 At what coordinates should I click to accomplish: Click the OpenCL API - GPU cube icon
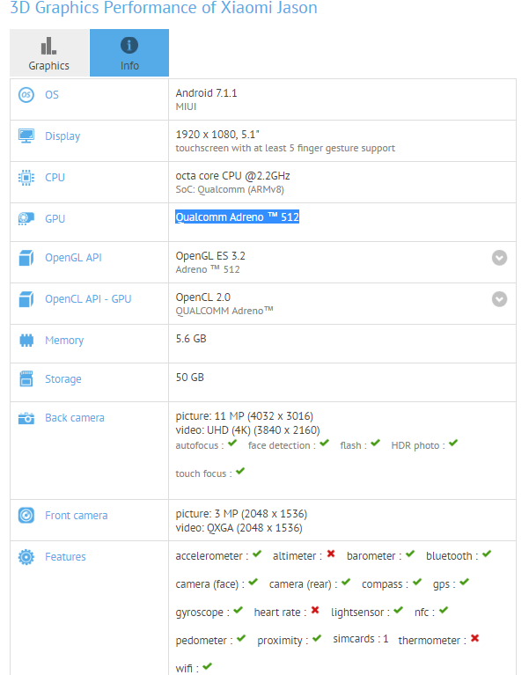coord(26,299)
